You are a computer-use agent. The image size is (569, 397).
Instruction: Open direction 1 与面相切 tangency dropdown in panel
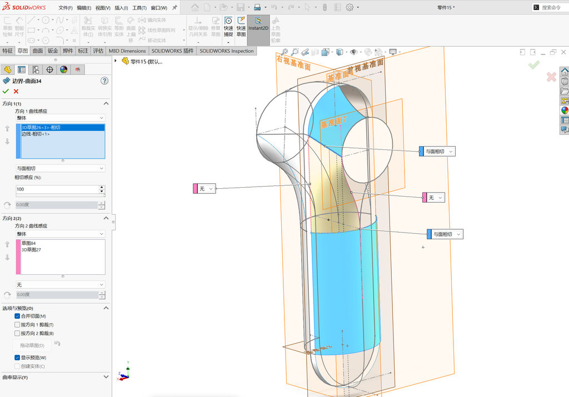[x=60, y=168]
